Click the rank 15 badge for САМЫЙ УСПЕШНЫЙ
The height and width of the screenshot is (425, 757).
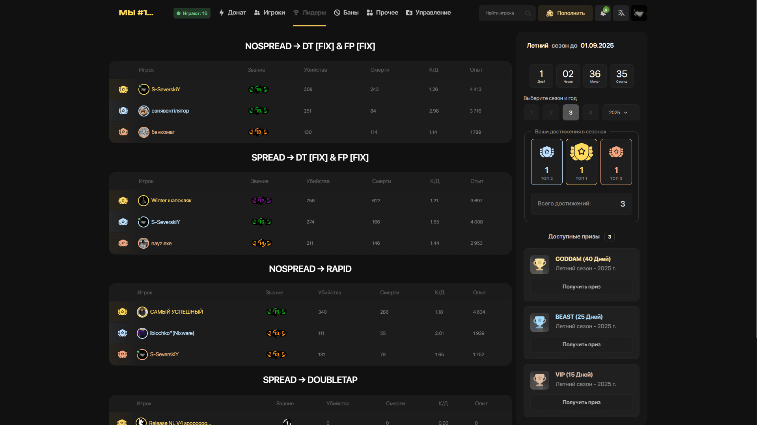(x=276, y=312)
